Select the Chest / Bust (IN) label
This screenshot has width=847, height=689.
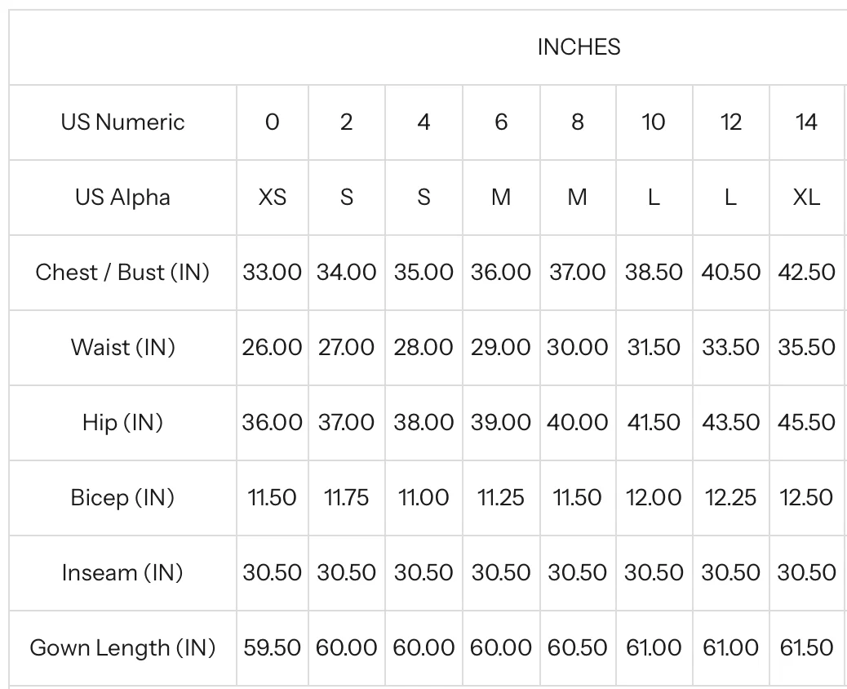tap(122, 272)
